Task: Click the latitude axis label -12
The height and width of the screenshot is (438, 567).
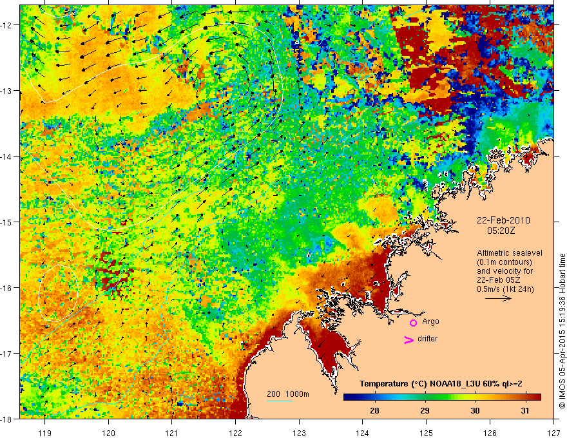Action: tap(7, 25)
